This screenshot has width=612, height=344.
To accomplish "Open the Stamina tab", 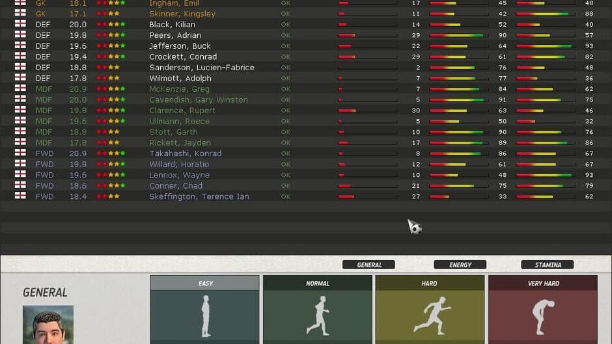I will click(x=547, y=265).
